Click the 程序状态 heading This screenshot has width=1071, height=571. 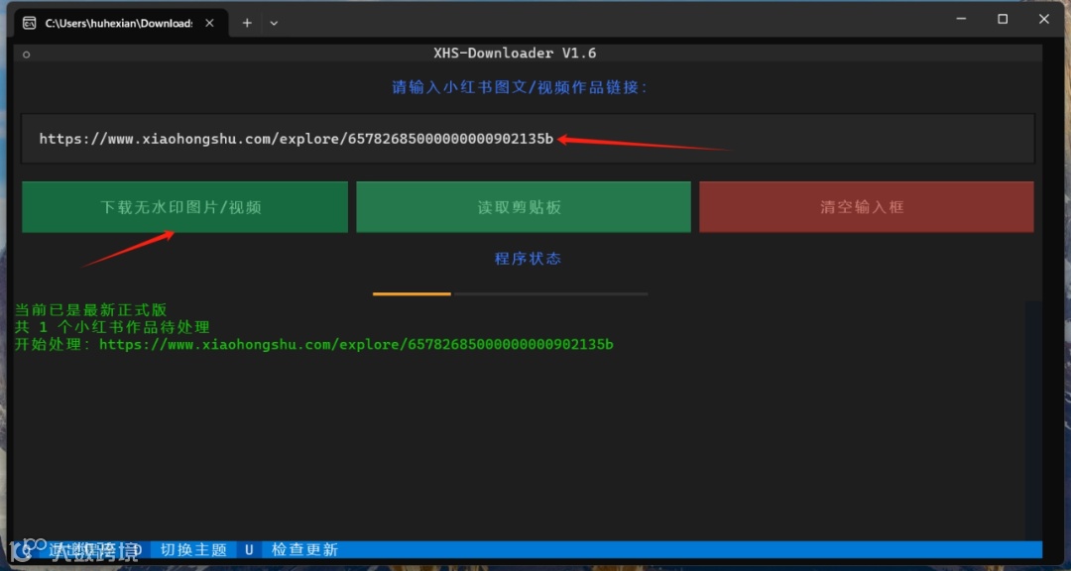pos(528,259)
